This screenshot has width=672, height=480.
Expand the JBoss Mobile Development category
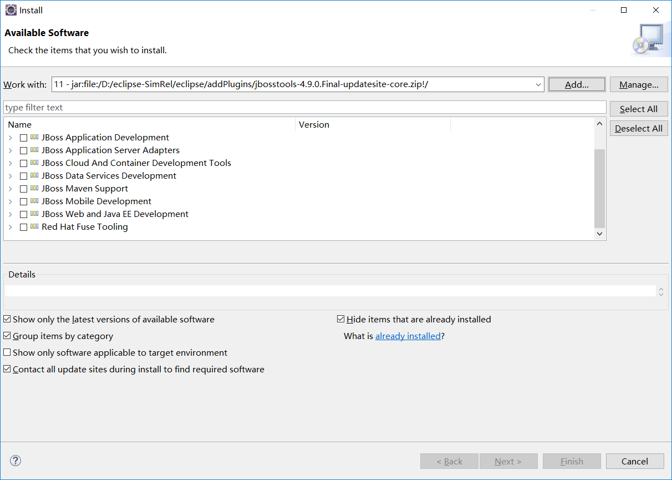(11, 201)
